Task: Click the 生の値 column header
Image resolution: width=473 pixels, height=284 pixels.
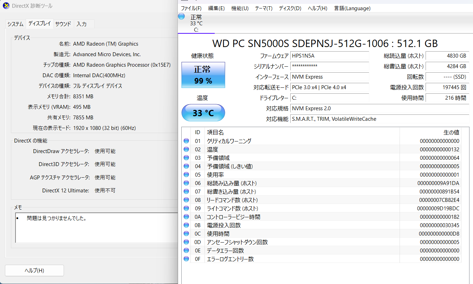Action: click(x=430, y=132)
